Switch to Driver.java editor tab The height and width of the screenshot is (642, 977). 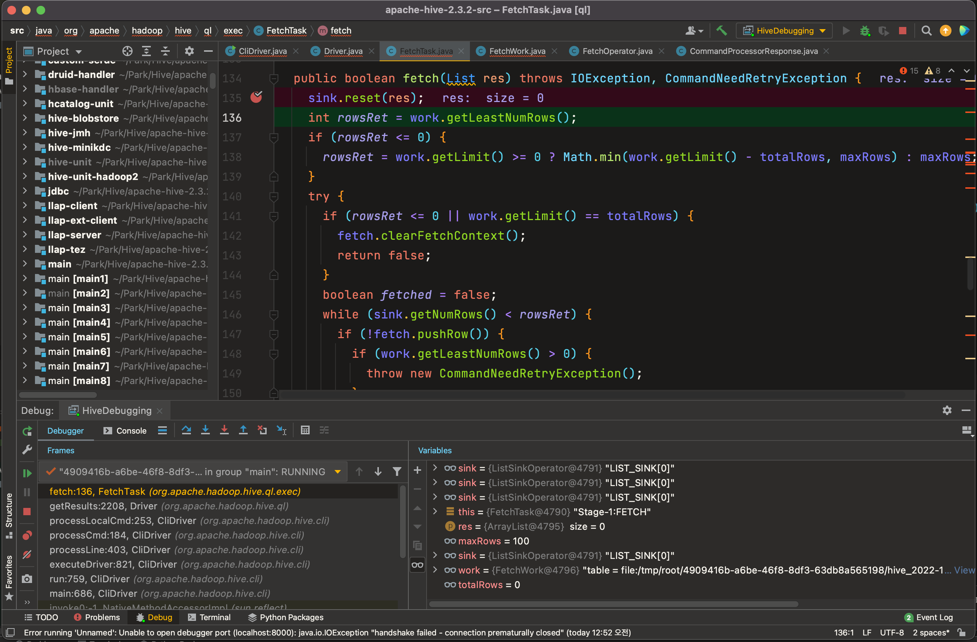(x=343, y=51)
